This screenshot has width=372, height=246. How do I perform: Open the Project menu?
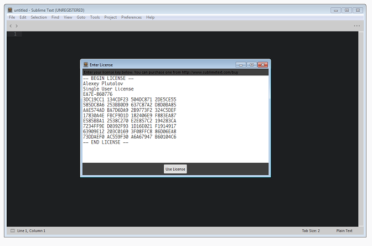point(110,17)
